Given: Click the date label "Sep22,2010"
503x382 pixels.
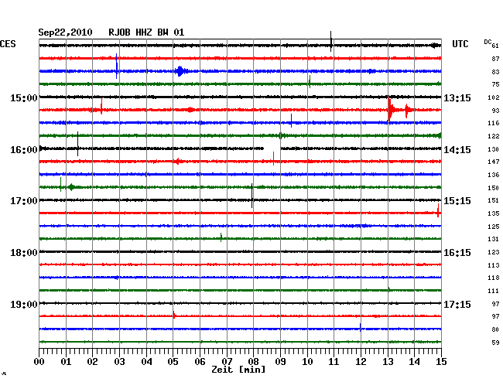Looking at the screenshot, I should pos(65,32).
